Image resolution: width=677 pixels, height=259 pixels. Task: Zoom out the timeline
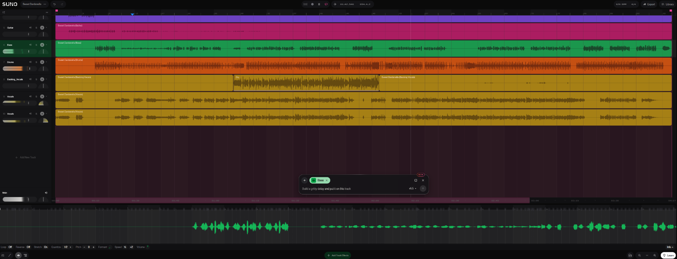[639, 255]
